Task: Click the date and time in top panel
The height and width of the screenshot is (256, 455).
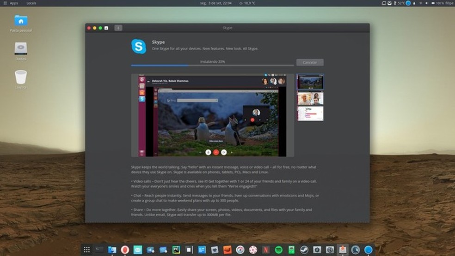Action: [215, 3]
